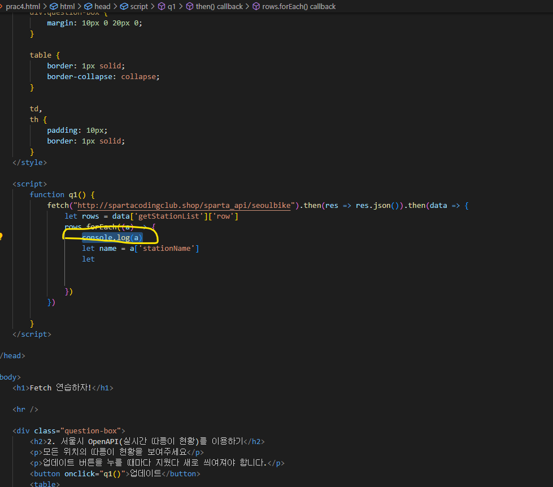Click the then() callback method icon
Image resolution: width=553 pixels, height=487 pixels.
(190, 6)
